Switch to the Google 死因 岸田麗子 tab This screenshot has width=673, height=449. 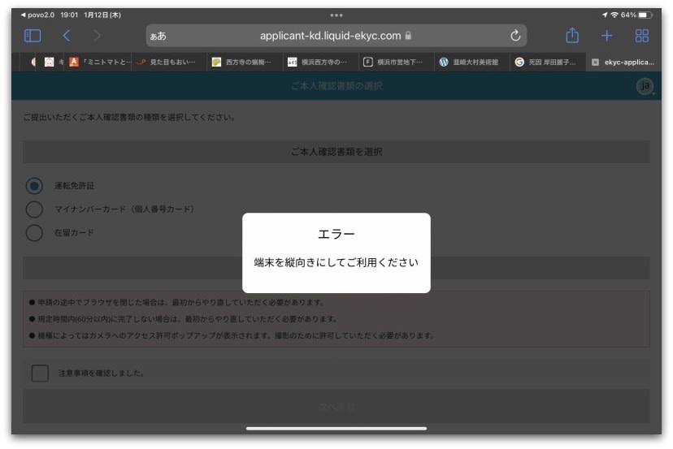tap(547, 63)
